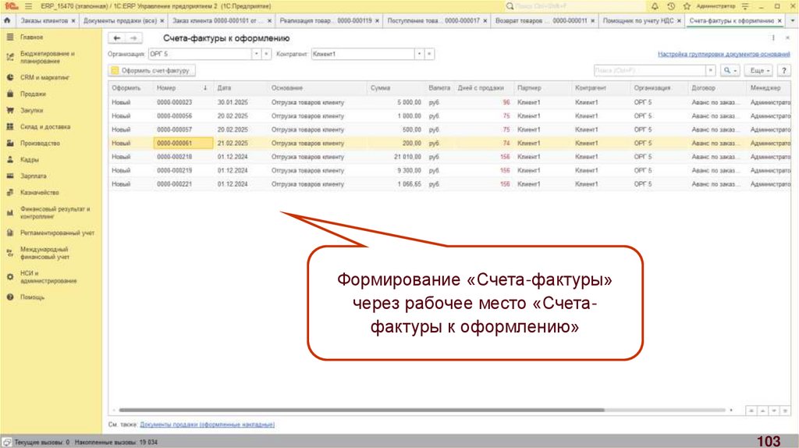This screenshot has height=448, width=799.
Task: Click the list search input field
Action: (x=650, y=70)
